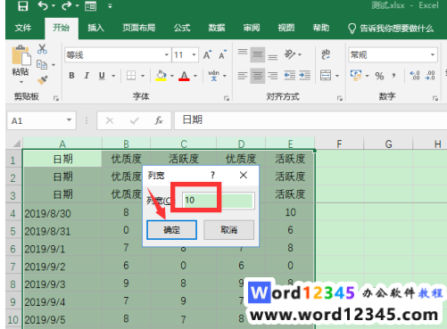This screenshot has width=447, height=329.
Task: Click the text Orientation icon
Action: point(290,54)
